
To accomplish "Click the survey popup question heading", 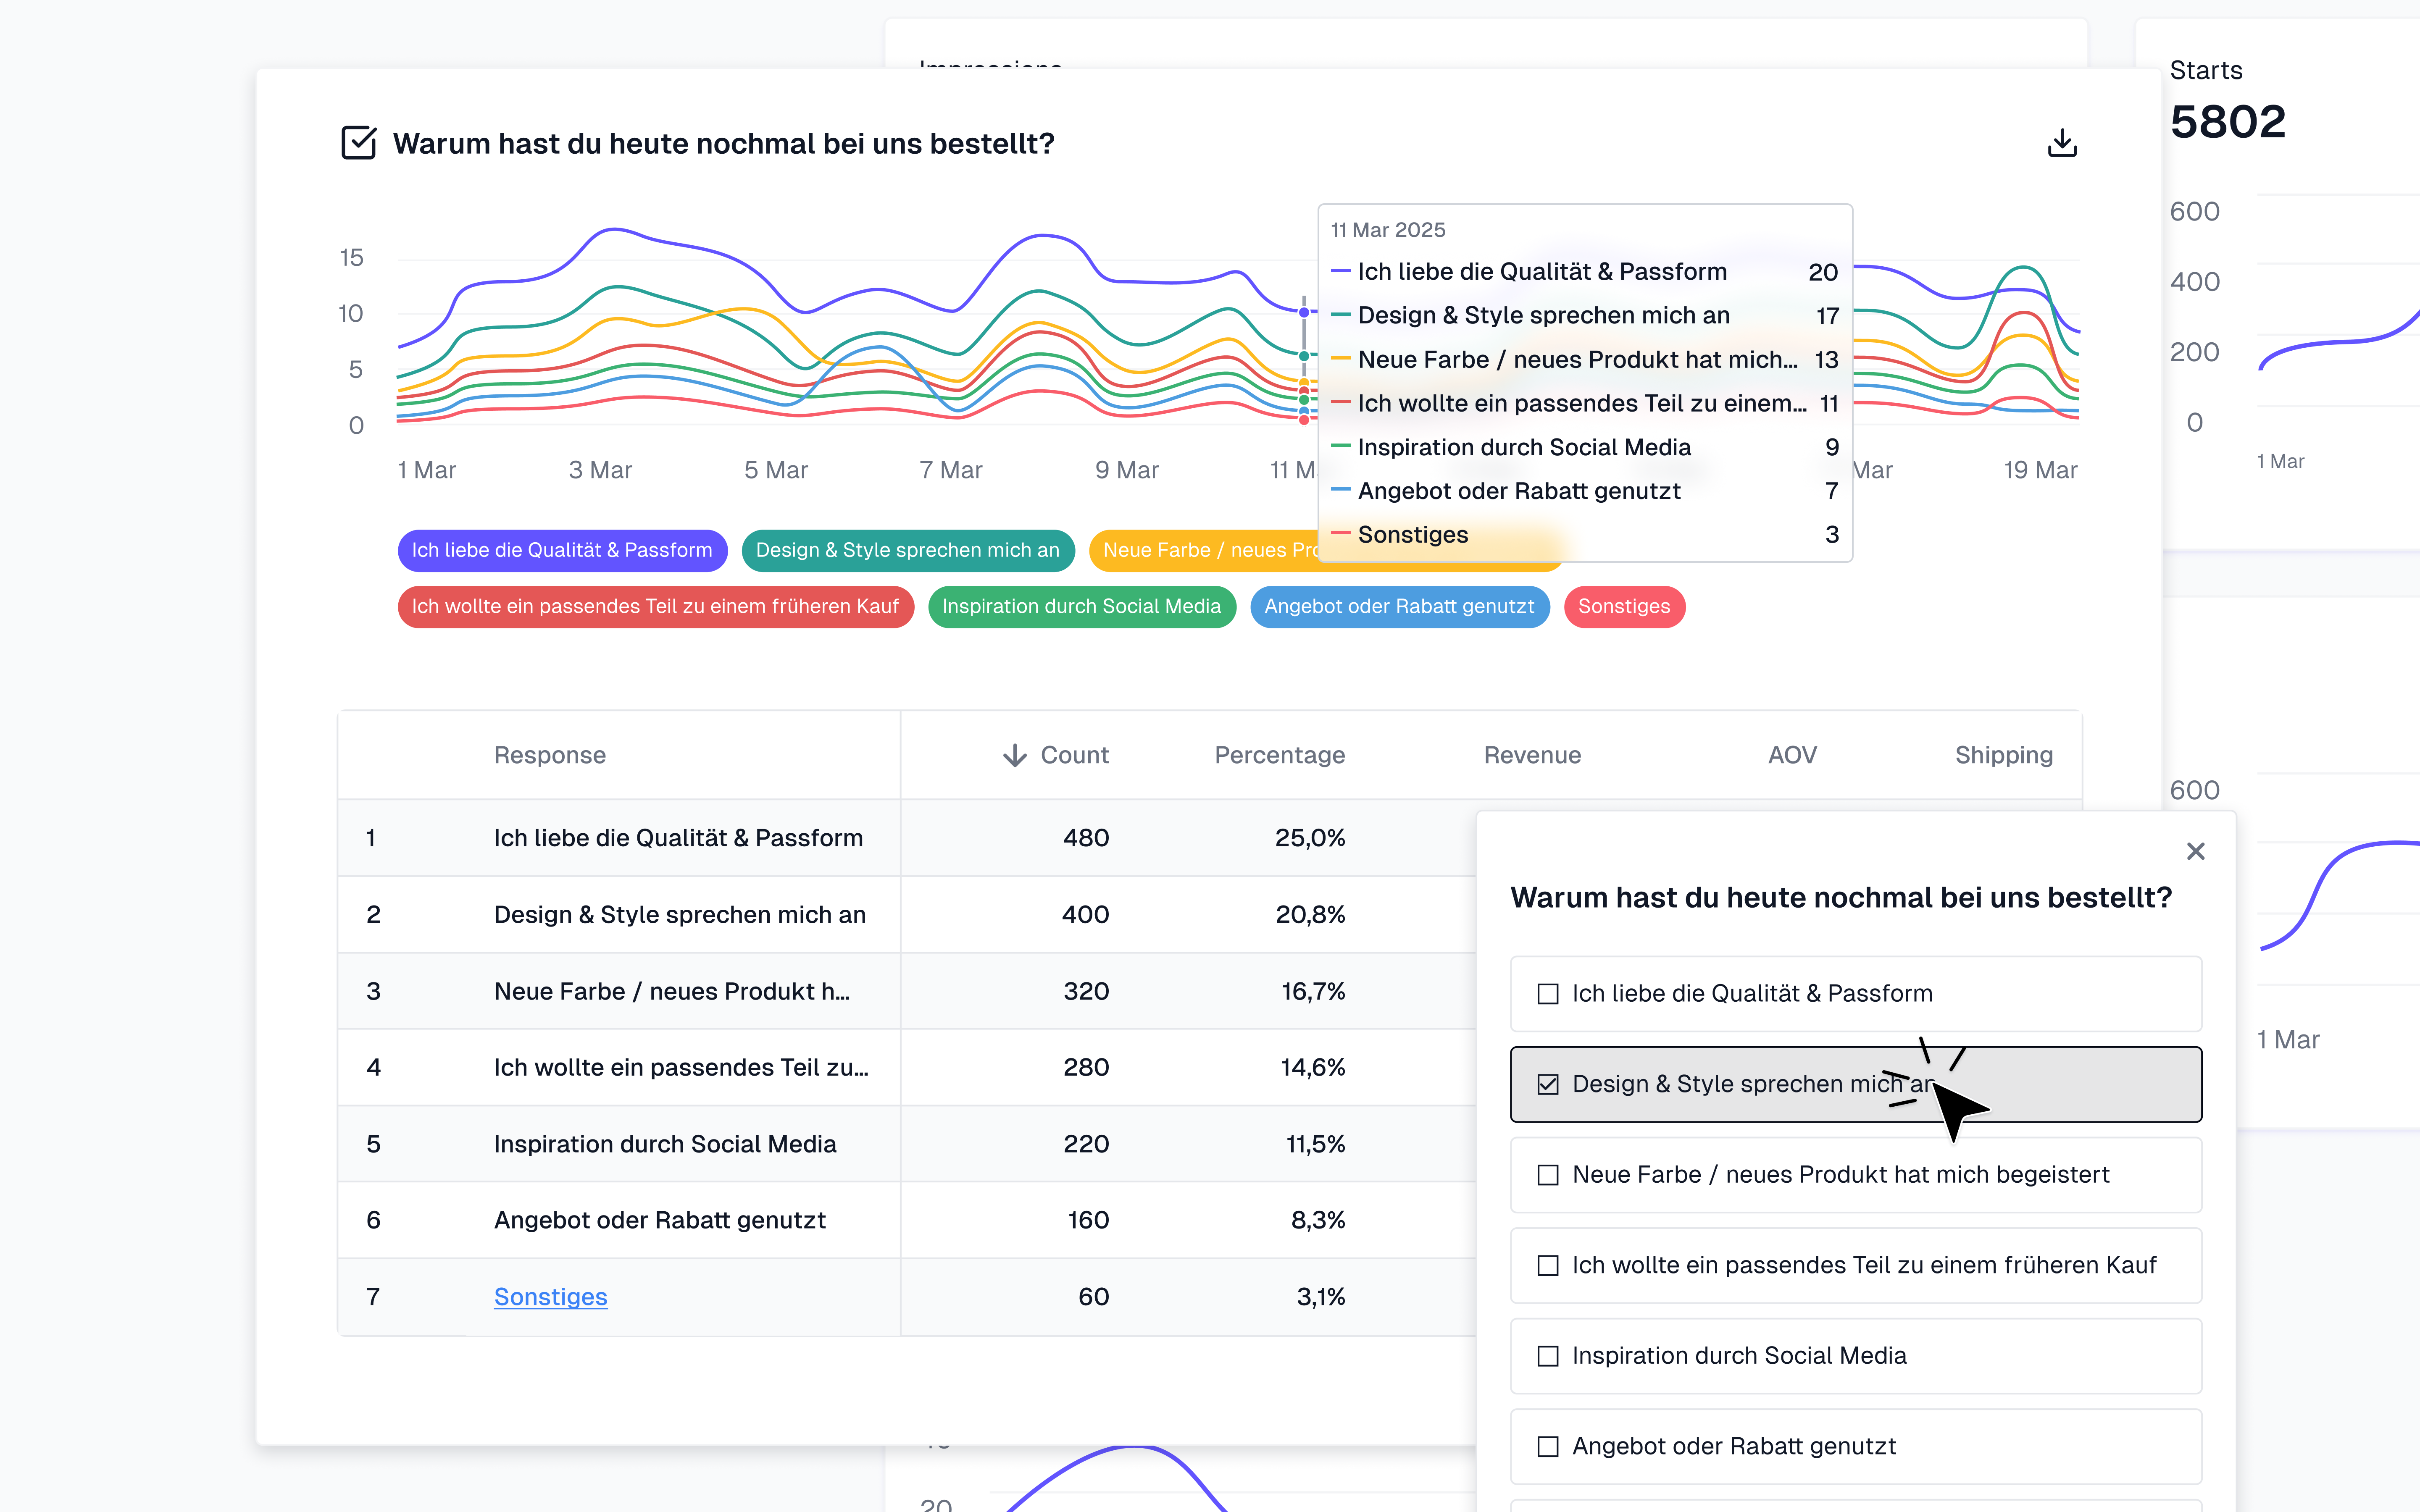I will pyautogui.click(x=1841, y=898).
